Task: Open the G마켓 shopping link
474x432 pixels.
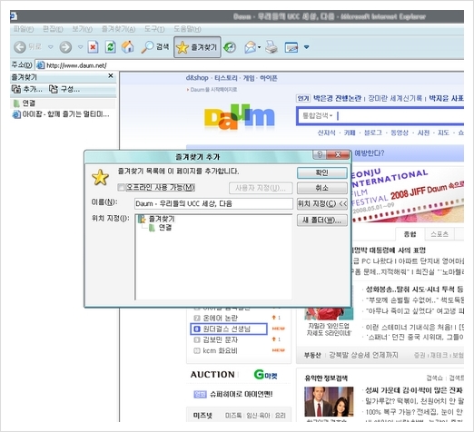Action: pyautogui.click(x=266, y=375)
